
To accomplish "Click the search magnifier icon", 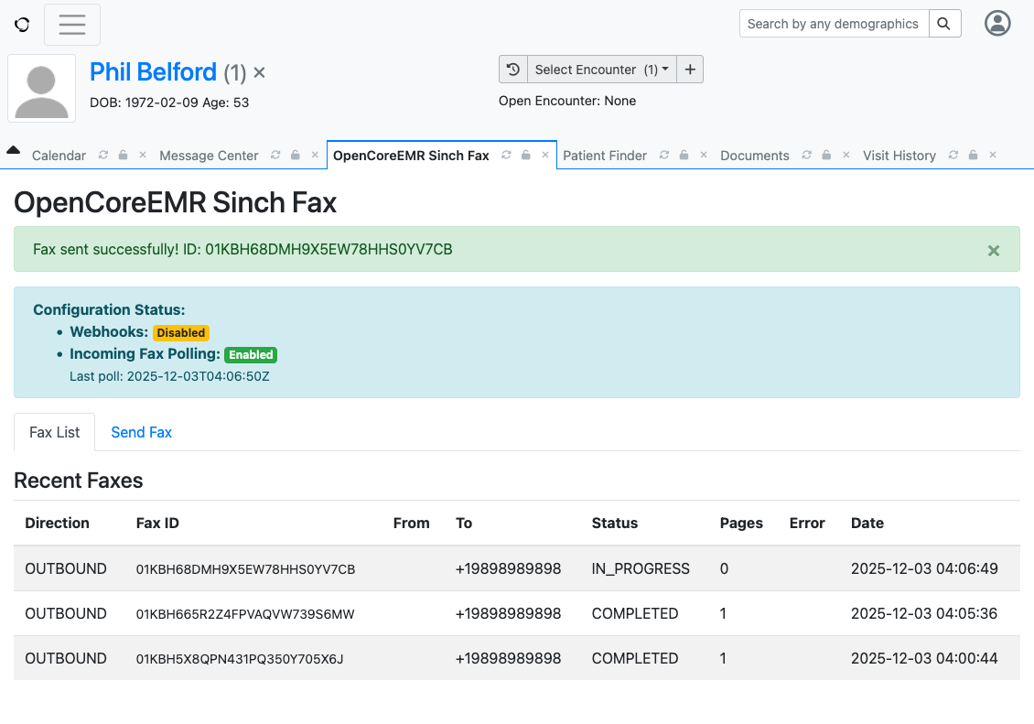I will 945,24.
